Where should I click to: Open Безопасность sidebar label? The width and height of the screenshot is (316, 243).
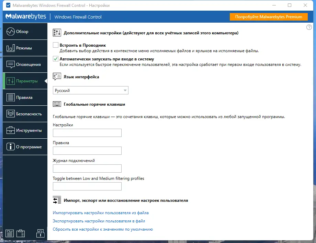[x=29, y=114]
